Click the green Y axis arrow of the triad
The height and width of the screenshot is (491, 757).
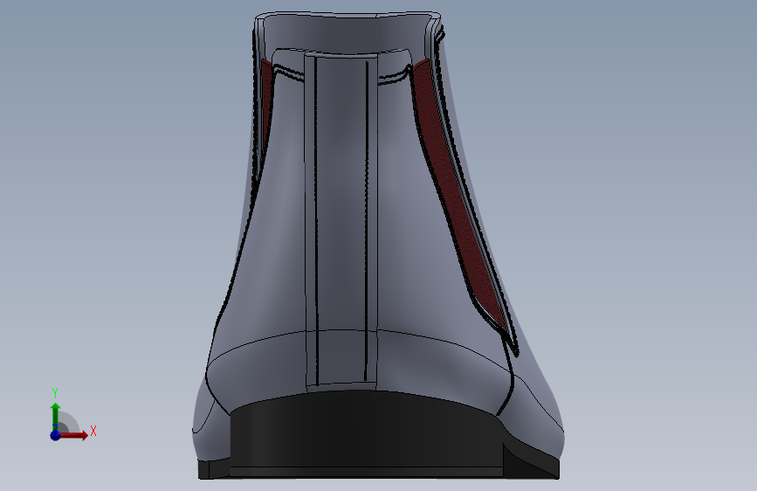coord(56,416)
